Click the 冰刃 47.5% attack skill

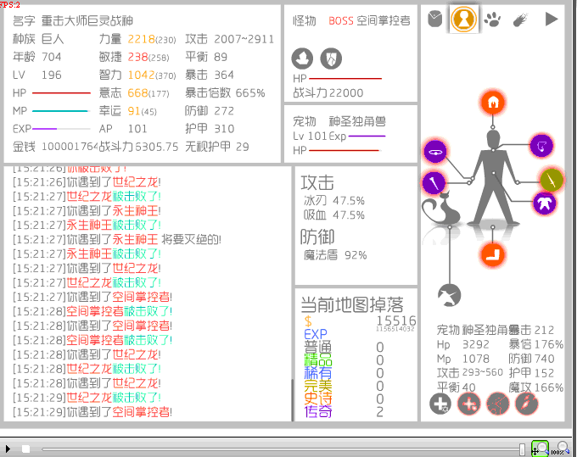pyautogui.click(x=334, y=200)
